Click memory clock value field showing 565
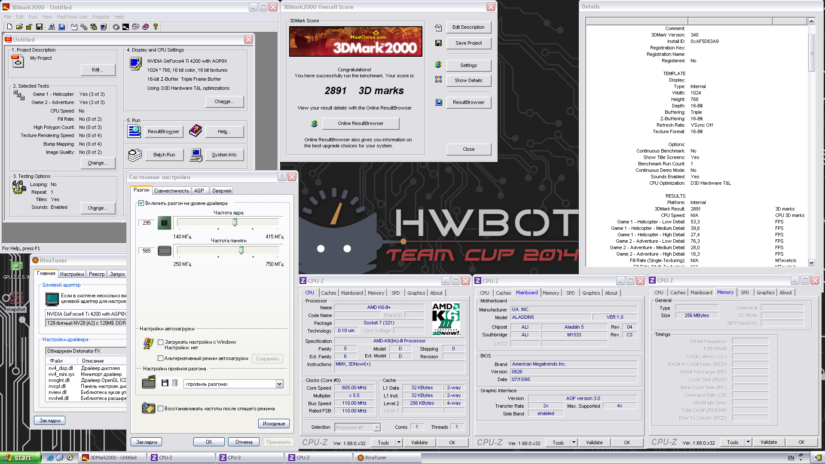This screenshot has height=464, width=825. click(x=147, y=251)
